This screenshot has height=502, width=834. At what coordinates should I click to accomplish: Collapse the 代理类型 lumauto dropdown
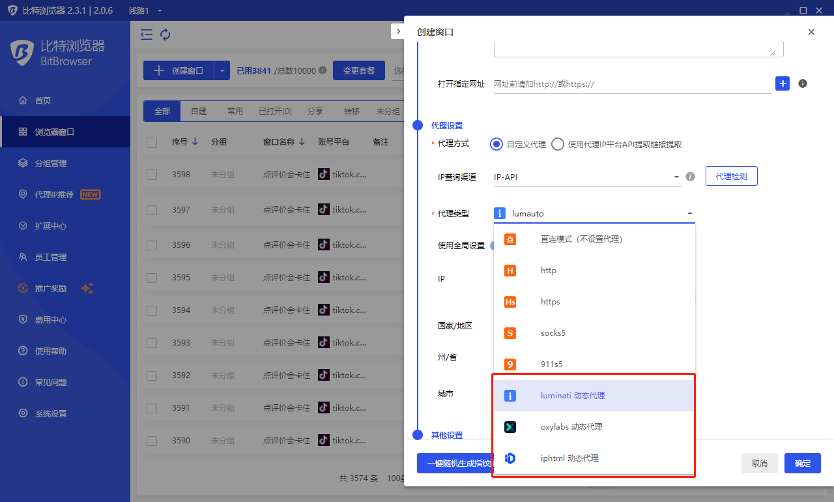[x=689, y=213]
